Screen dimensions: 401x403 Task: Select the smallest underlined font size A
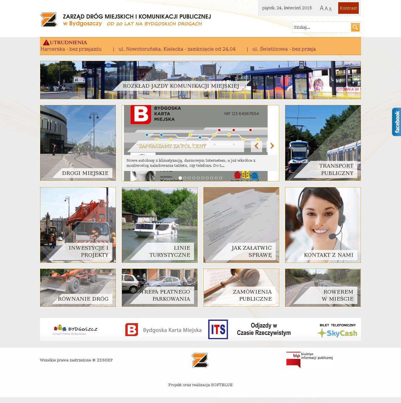pyautogui.click(x=330, y=9)
